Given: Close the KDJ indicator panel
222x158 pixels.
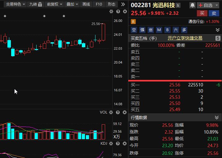Looking at the screenshot, I should click(x=125, y=143).
